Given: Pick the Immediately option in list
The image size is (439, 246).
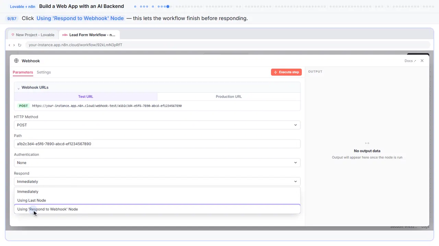Looking at the screenshot, I should tap(157, 192).
